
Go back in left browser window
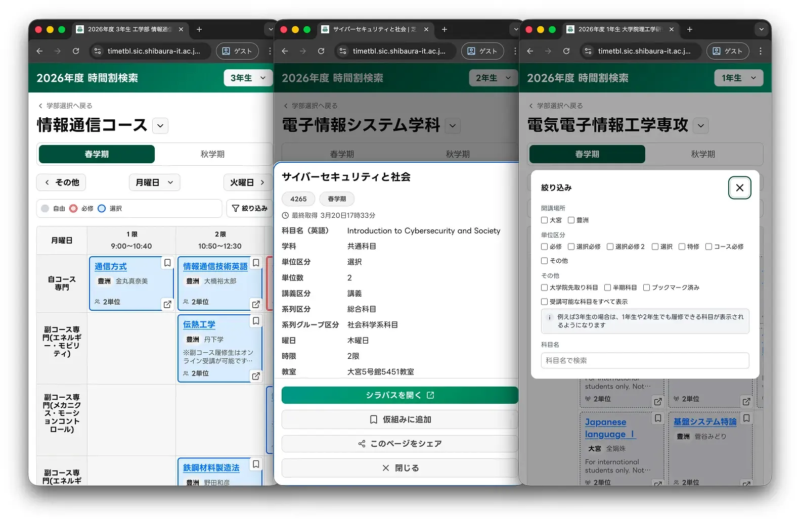point(39,51)
